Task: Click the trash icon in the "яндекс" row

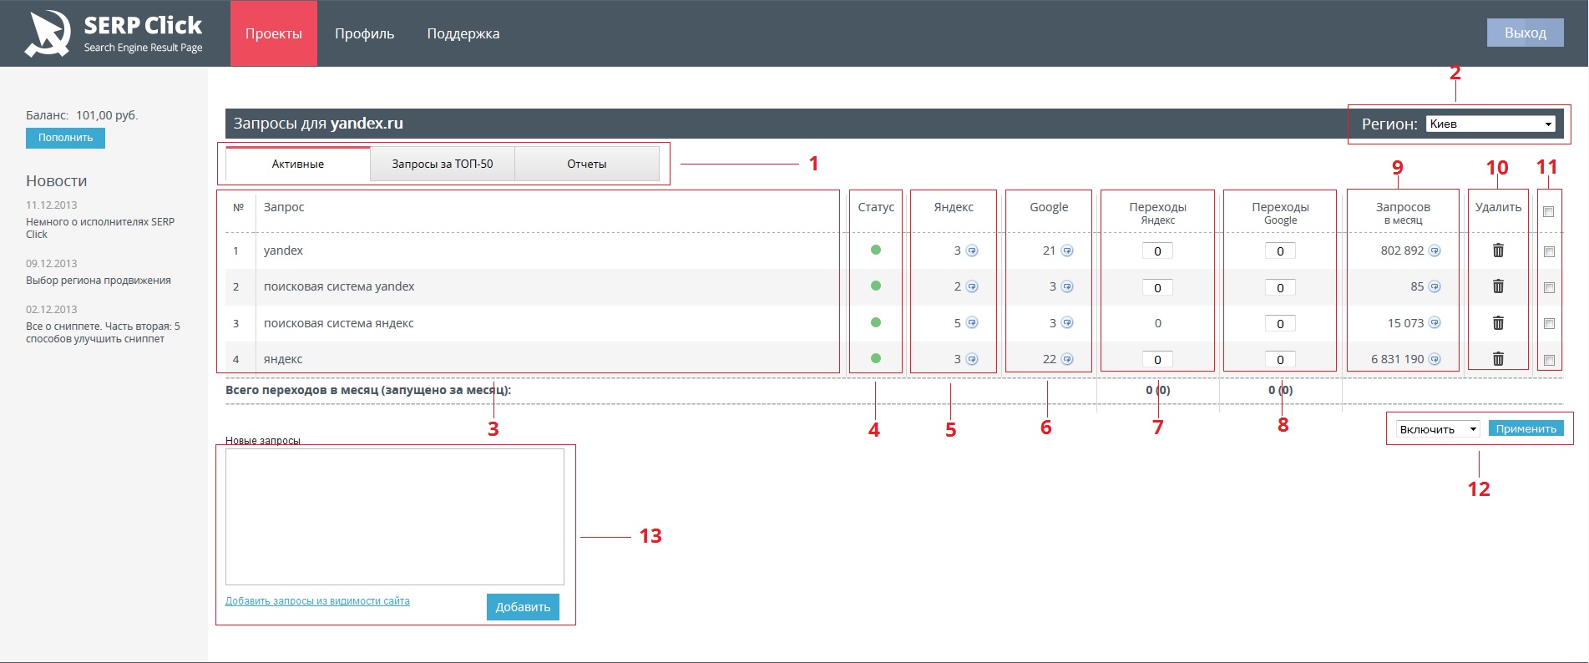Action: (x=1498, y=359)
